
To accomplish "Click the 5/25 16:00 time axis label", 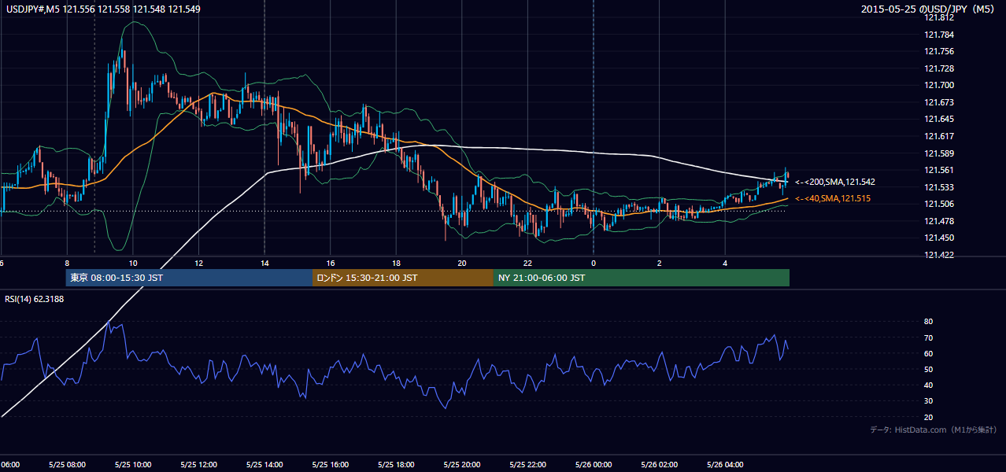I will tap(331, 465).
